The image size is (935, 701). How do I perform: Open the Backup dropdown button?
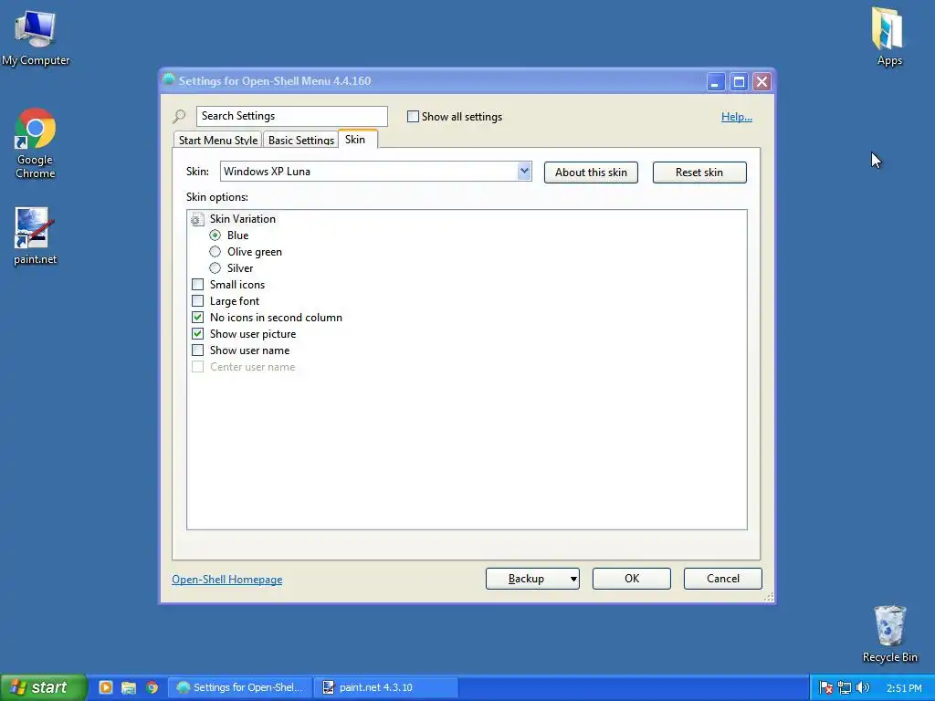pos(532,578)
